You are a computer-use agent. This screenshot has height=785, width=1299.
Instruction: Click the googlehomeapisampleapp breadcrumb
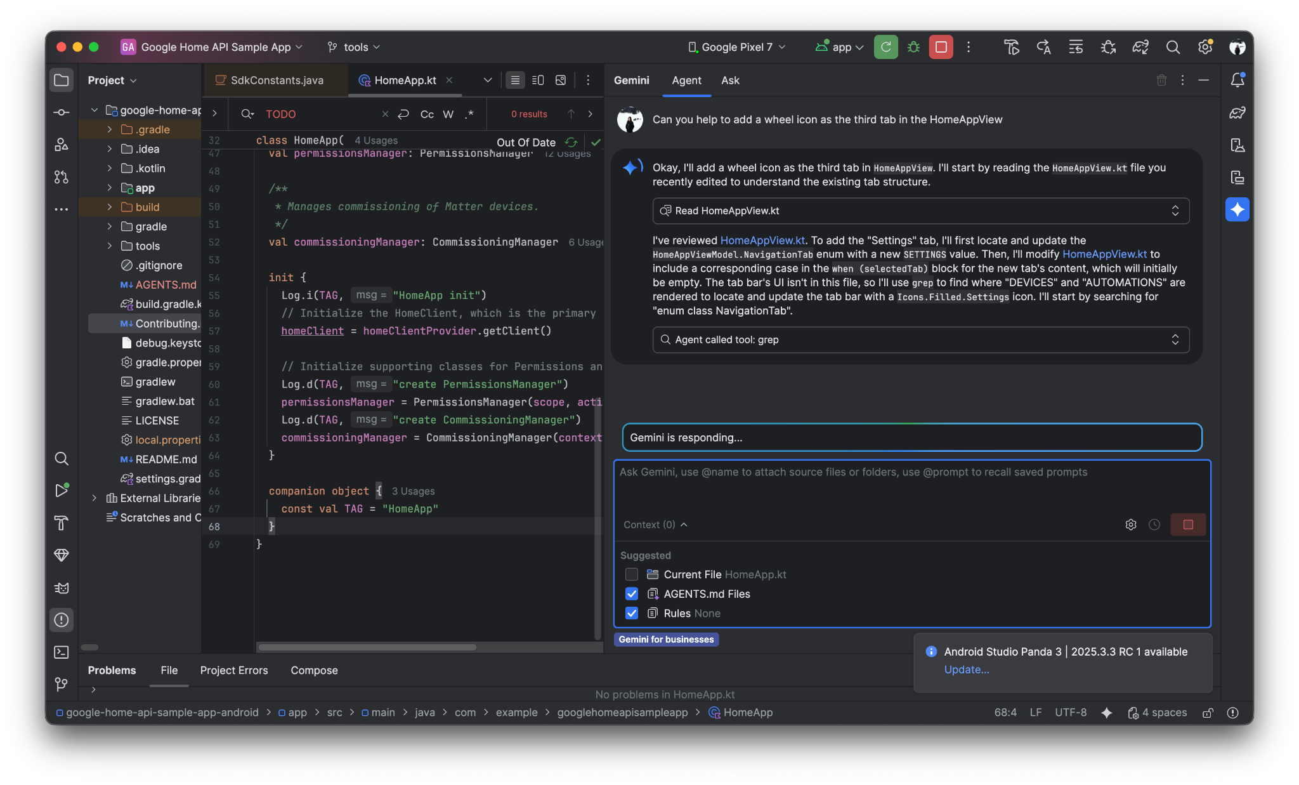tap(622, 713)
